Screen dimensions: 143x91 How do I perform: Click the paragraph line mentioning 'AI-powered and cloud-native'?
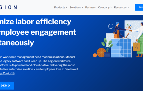click(37, 65)
